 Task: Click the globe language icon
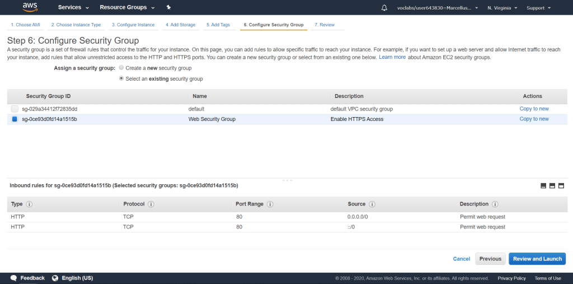[x=55, y=278]
